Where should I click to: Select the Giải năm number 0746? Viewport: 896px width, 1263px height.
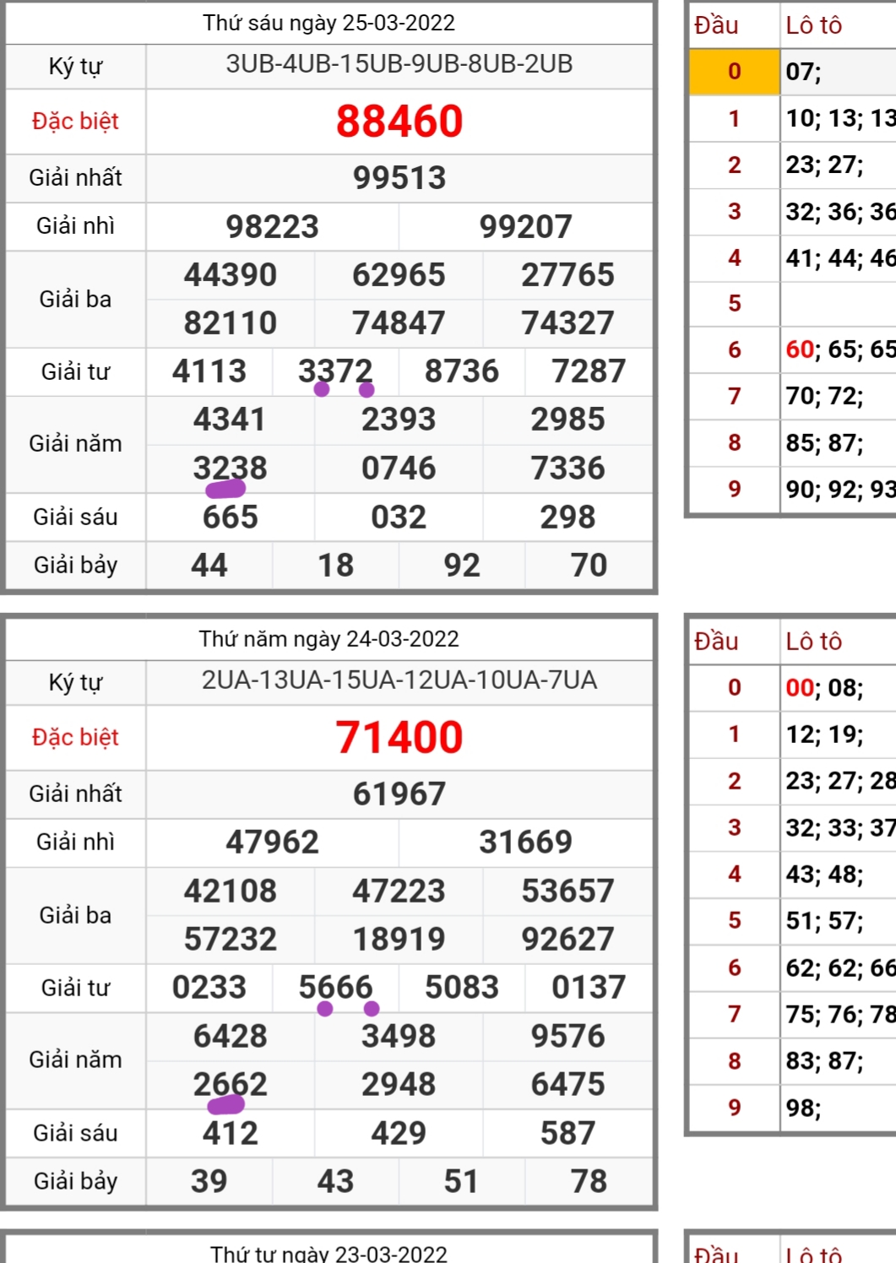pos(399,468)
